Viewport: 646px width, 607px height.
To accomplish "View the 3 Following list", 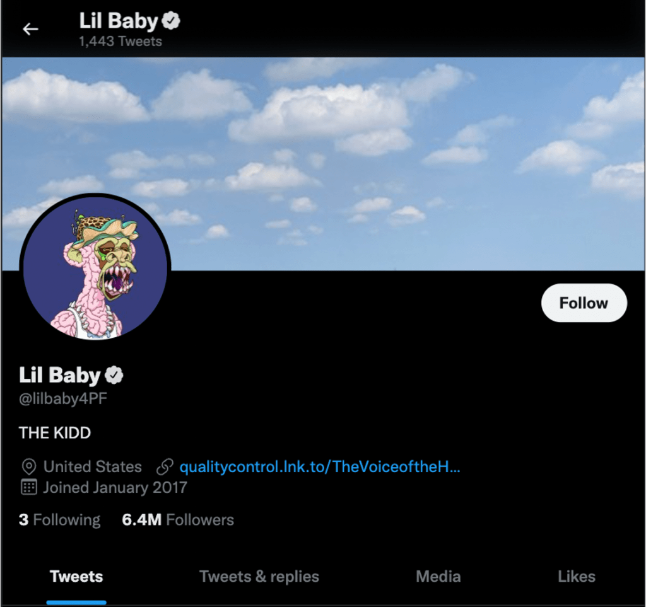I will coord(60,520).
